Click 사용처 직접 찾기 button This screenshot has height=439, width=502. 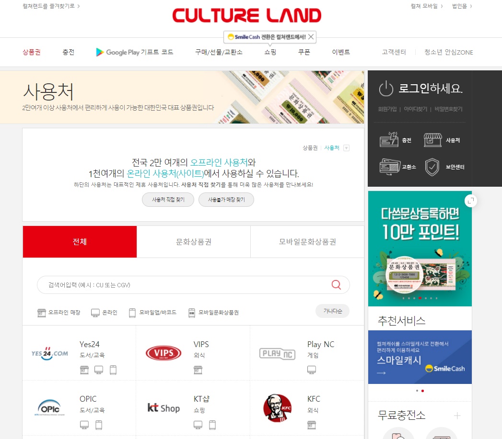click(168, 200)
